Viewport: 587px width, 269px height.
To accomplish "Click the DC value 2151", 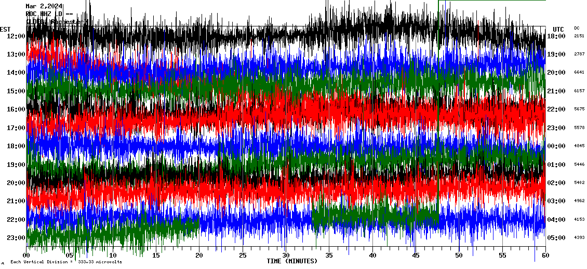I will 579,36.
